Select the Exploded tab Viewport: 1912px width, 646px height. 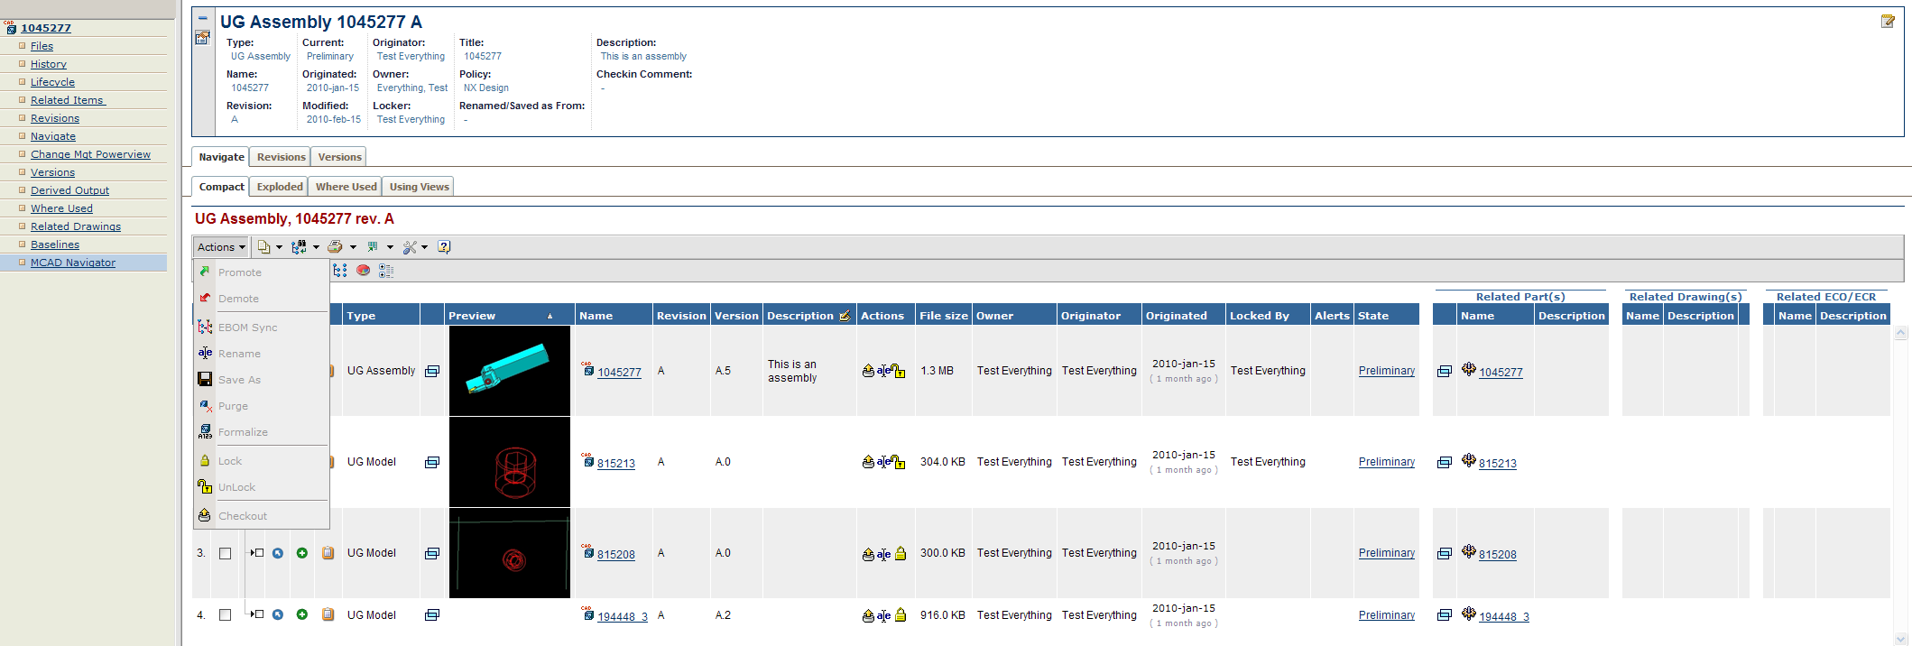tap(280, 187)
